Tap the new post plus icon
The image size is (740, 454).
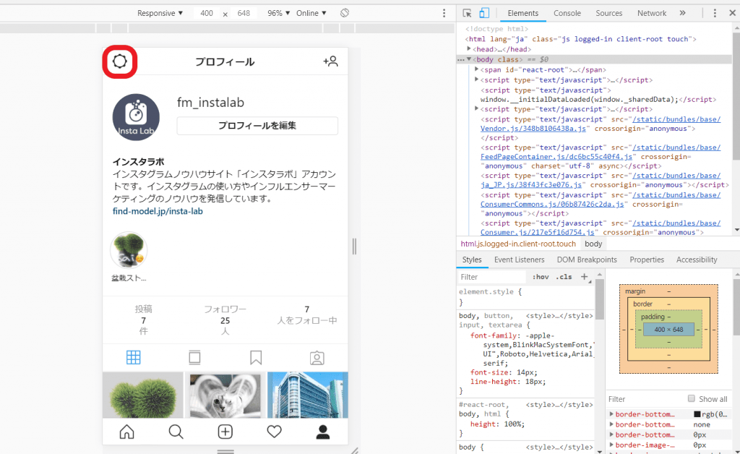[225, 432]
